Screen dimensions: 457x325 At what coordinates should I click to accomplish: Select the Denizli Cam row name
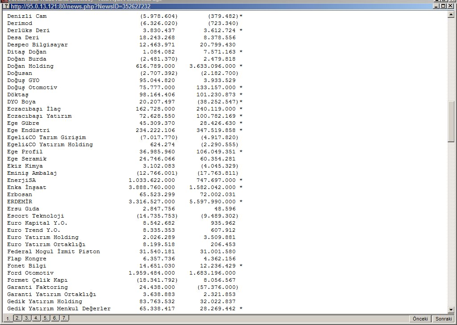point(27,16)
